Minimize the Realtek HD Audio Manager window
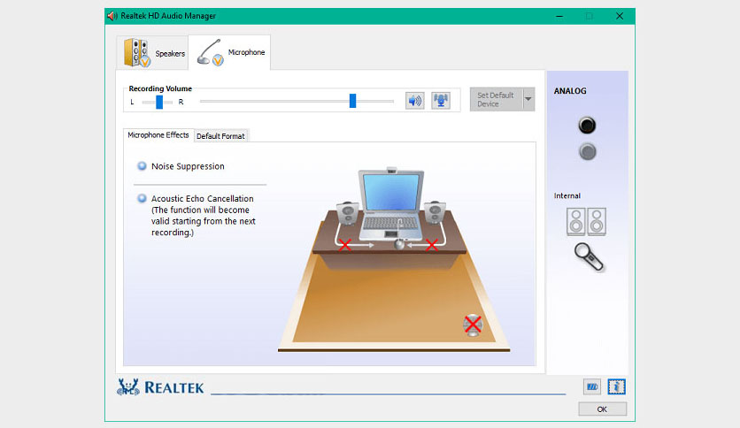740x428 pixels. point(559,16)
